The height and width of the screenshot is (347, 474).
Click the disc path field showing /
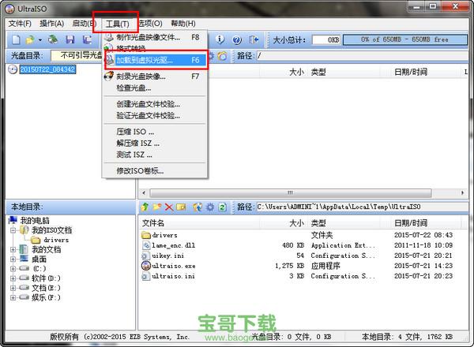(363, 56)
